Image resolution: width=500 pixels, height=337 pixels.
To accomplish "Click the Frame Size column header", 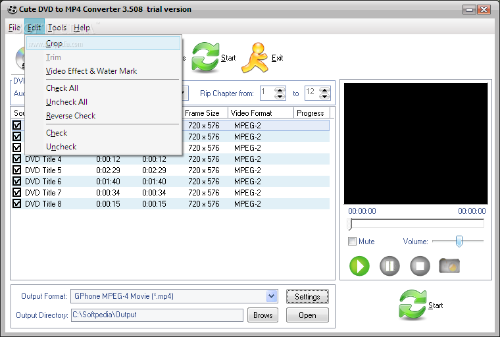I will [x=205, y=113].
